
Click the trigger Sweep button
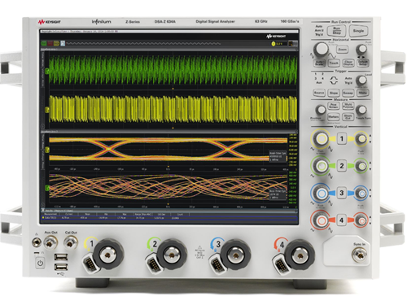[348, 93]
